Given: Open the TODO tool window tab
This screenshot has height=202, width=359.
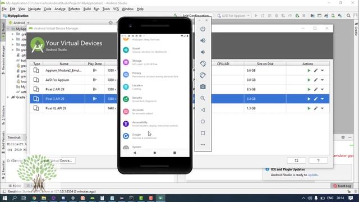Looking at the screenshot, I should coord(15,186).
